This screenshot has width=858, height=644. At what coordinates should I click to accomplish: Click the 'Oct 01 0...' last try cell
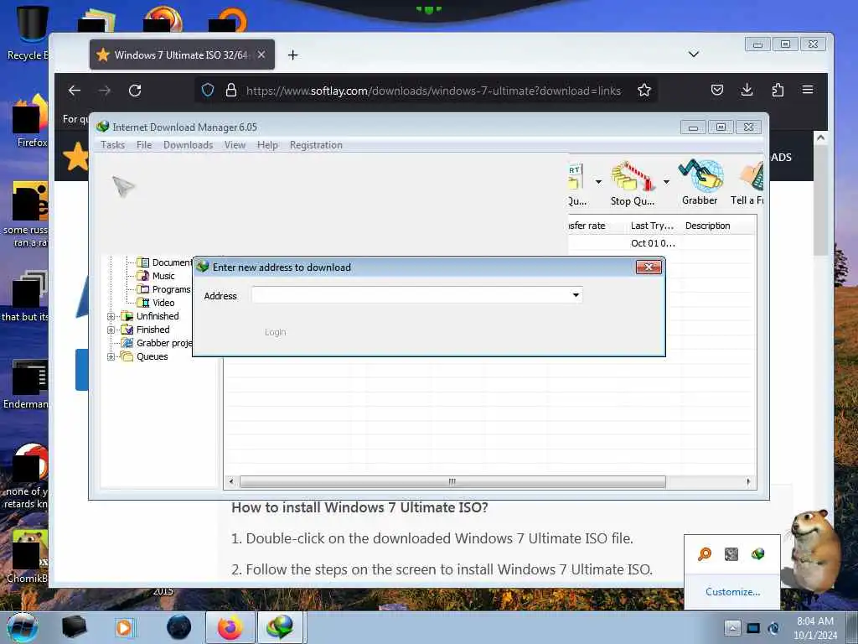[653, 243]
